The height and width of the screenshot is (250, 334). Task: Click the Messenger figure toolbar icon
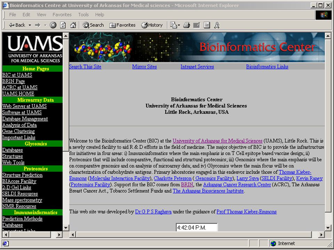tap(217, 25)
